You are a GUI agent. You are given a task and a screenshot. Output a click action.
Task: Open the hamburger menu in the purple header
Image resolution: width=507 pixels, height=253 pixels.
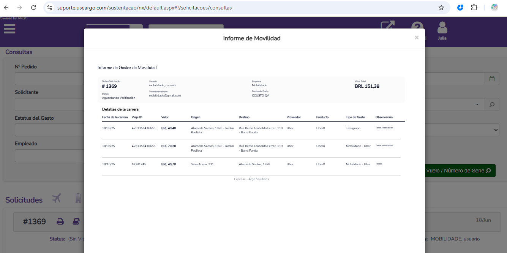9,28
